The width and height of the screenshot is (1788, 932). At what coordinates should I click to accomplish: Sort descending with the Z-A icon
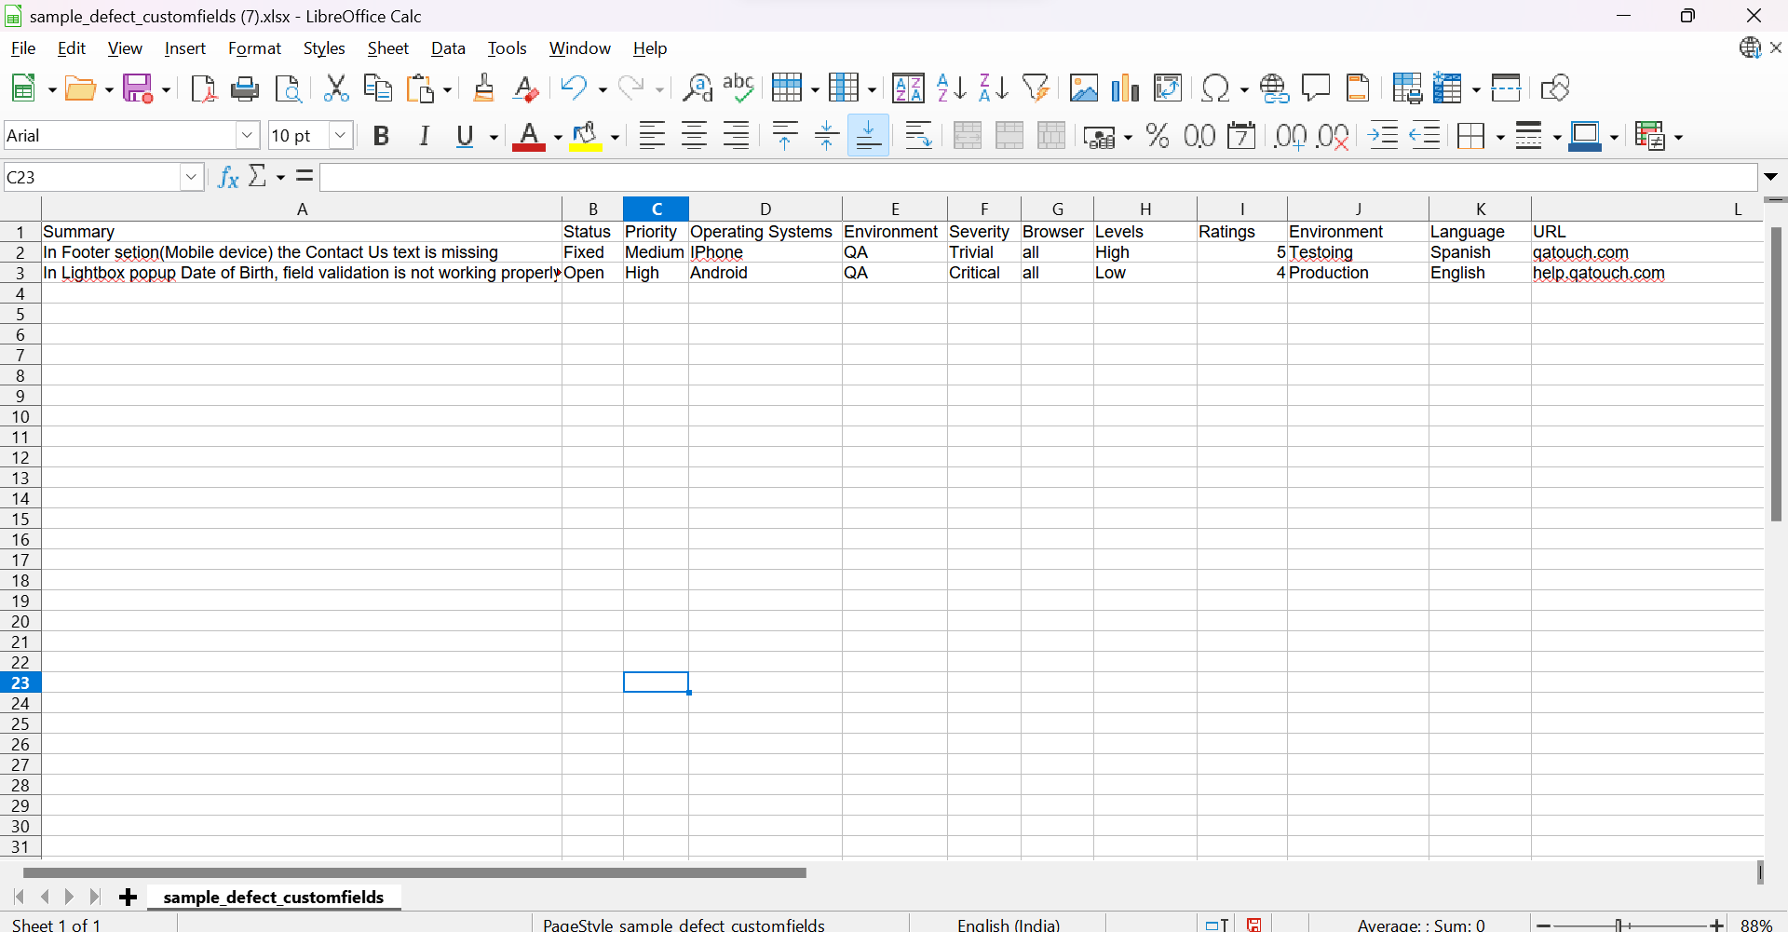pos(994,88)
